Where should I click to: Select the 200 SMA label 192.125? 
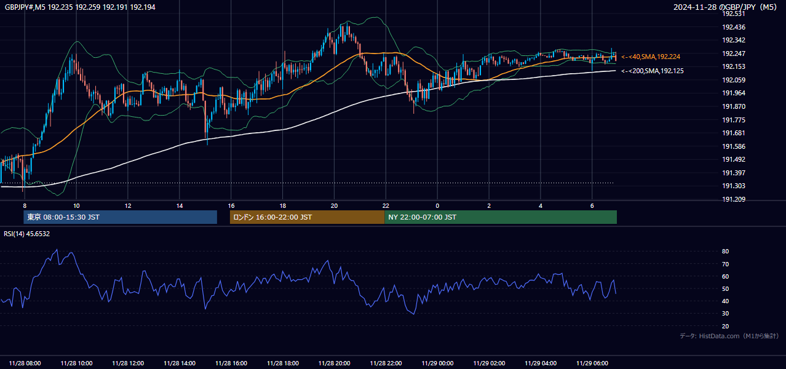(x=653, y=71)
